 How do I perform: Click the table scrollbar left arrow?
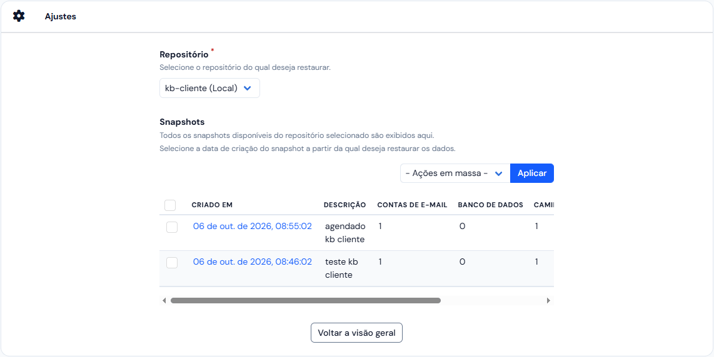164,301
